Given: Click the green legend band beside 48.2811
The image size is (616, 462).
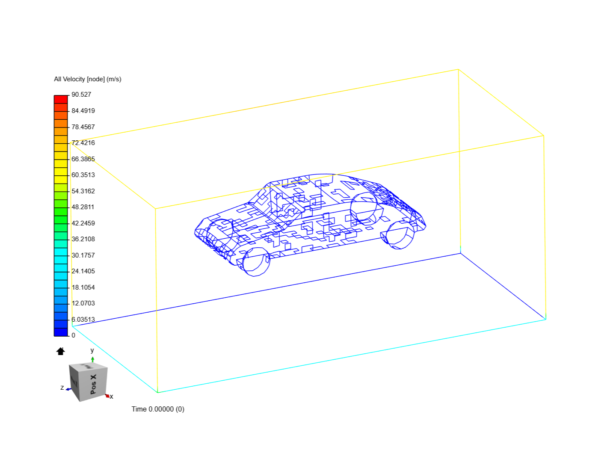Looking at the screenshot, I should tap(61, 212).
